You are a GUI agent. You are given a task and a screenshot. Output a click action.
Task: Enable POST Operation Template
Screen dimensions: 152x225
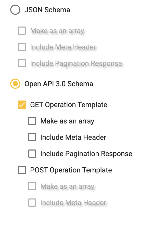coord(22,170)
